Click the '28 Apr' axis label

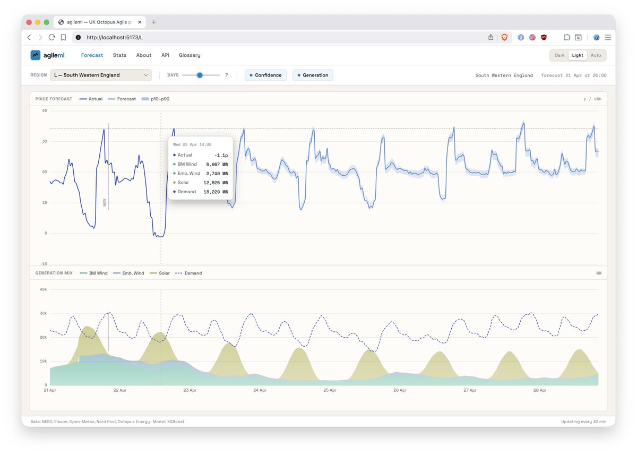[x=540, y=390]
